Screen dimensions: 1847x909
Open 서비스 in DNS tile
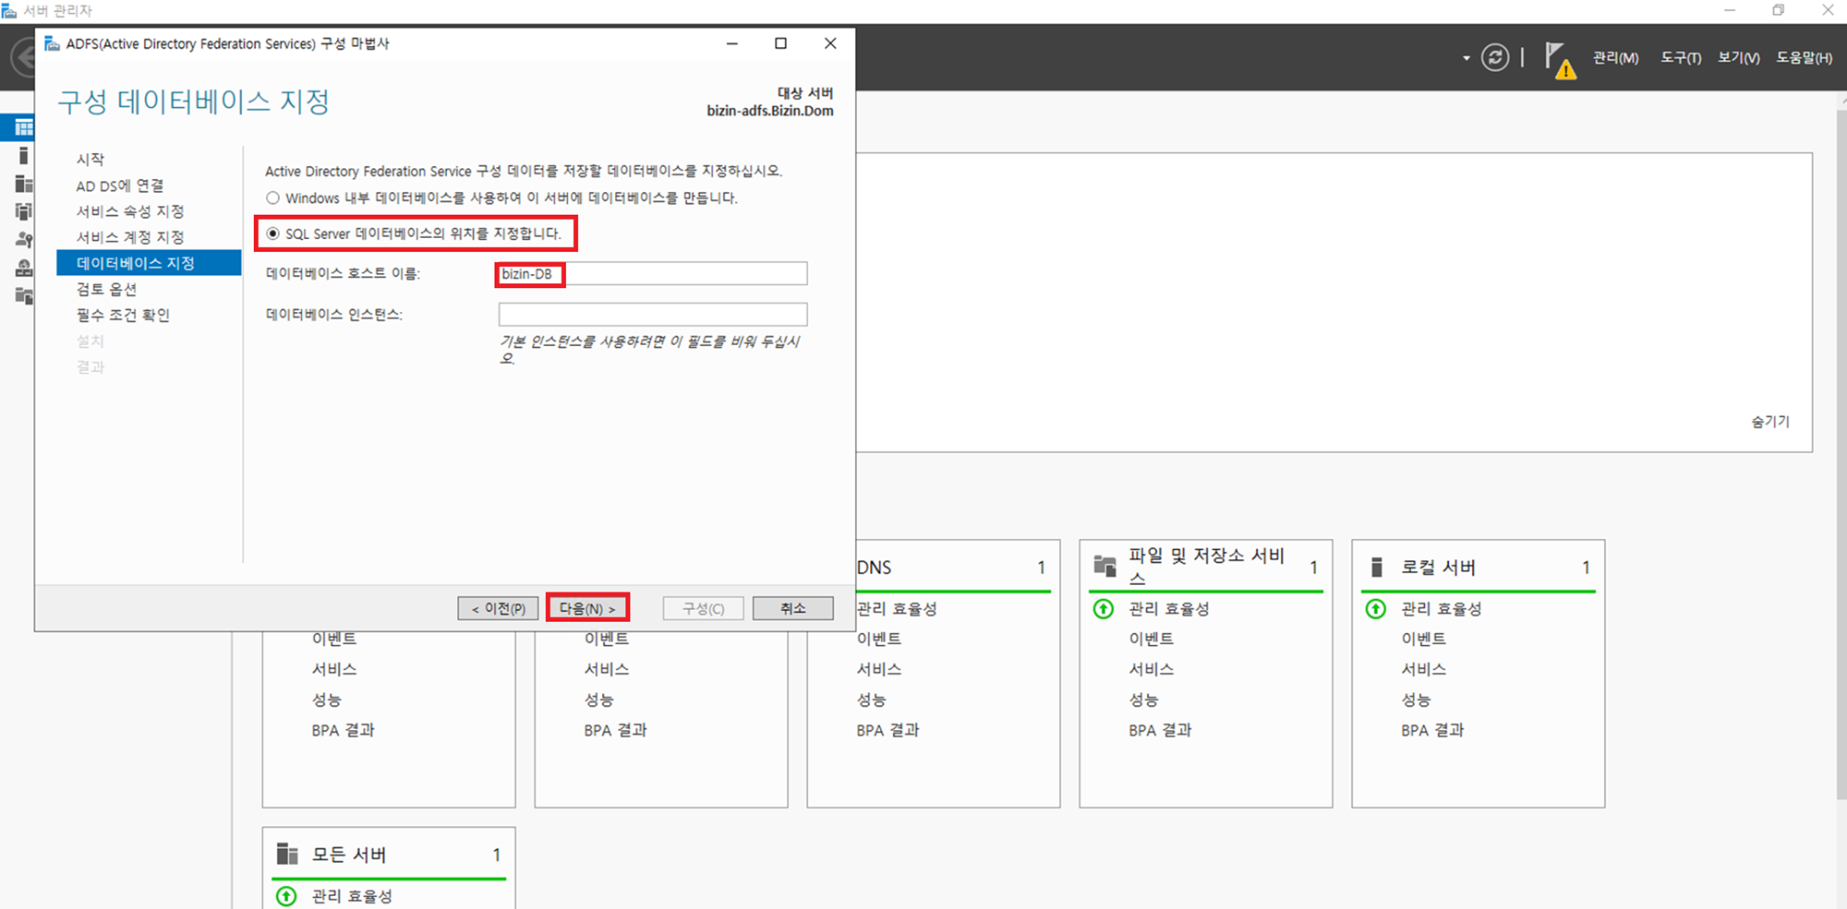click(879, 669)
